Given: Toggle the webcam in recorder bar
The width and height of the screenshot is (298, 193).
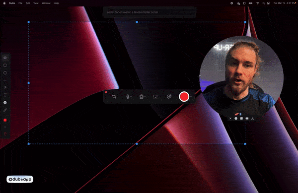Looking at the screenshot, I should tap(141, 97).
